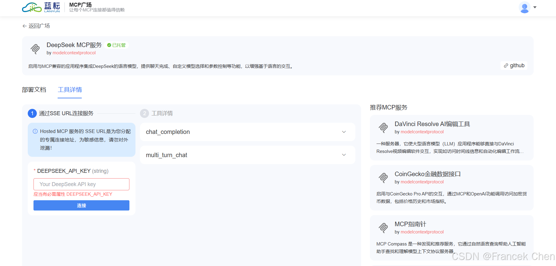Expand the account dropdown caret
The height and width of the screenshot is (266, 556).
pyautogui.click(x=535, y=7)
